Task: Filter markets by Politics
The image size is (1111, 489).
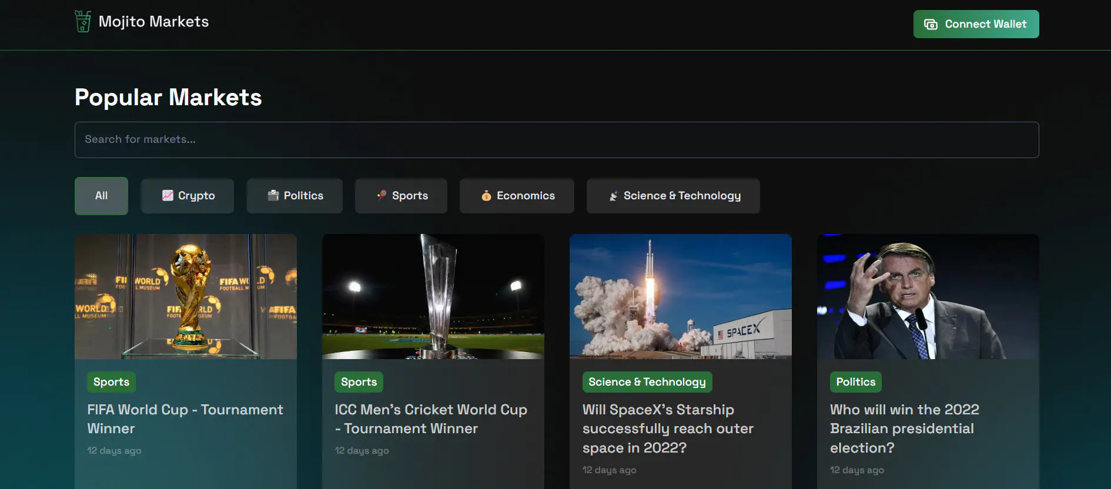Action: (x=295, y=196)
